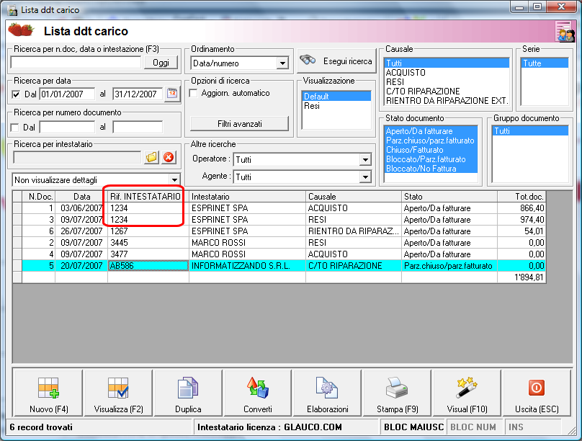Viewport: 582px width, 441px height.
Task: Click date cell 26/07/2007
Action: coord(81,231)
